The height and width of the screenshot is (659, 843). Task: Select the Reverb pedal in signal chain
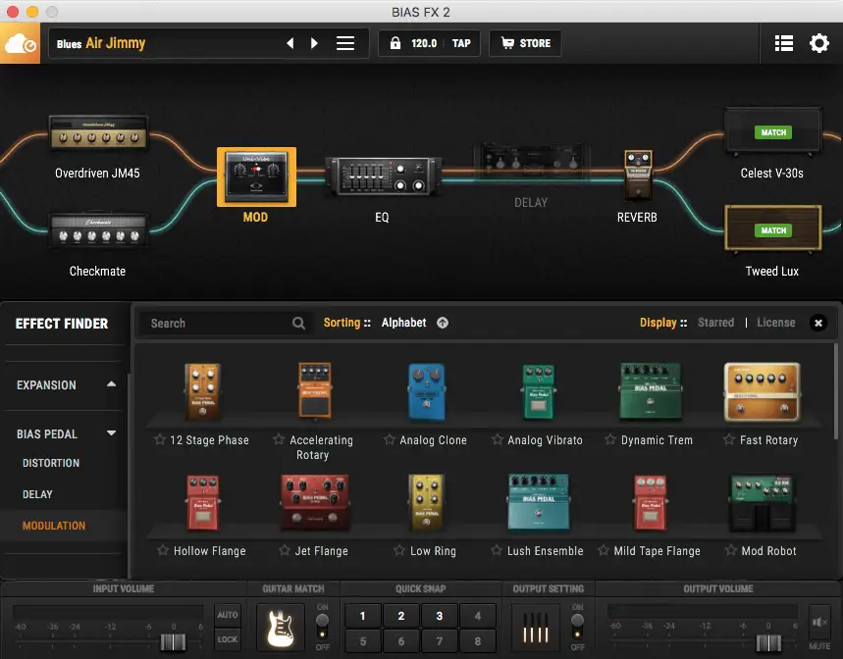(638, 175)
